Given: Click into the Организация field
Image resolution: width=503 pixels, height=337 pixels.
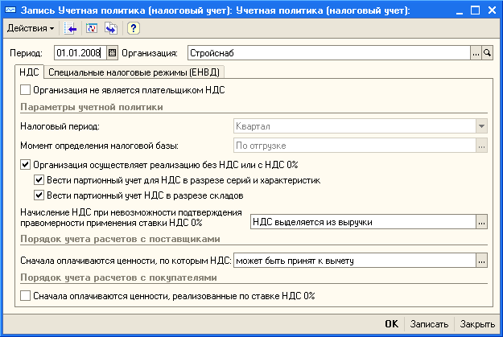Looking at the screenshot, I should (326, 53).
